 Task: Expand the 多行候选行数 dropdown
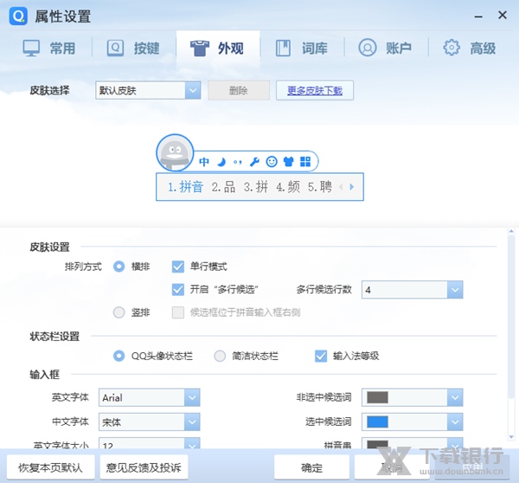pos(455,290)
